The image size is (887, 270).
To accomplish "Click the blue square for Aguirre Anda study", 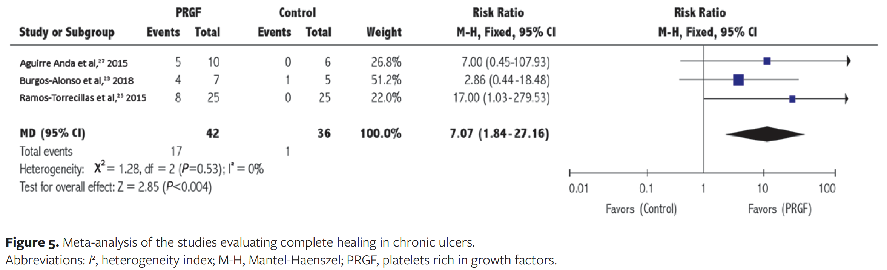I will click(x=766, y=61).
